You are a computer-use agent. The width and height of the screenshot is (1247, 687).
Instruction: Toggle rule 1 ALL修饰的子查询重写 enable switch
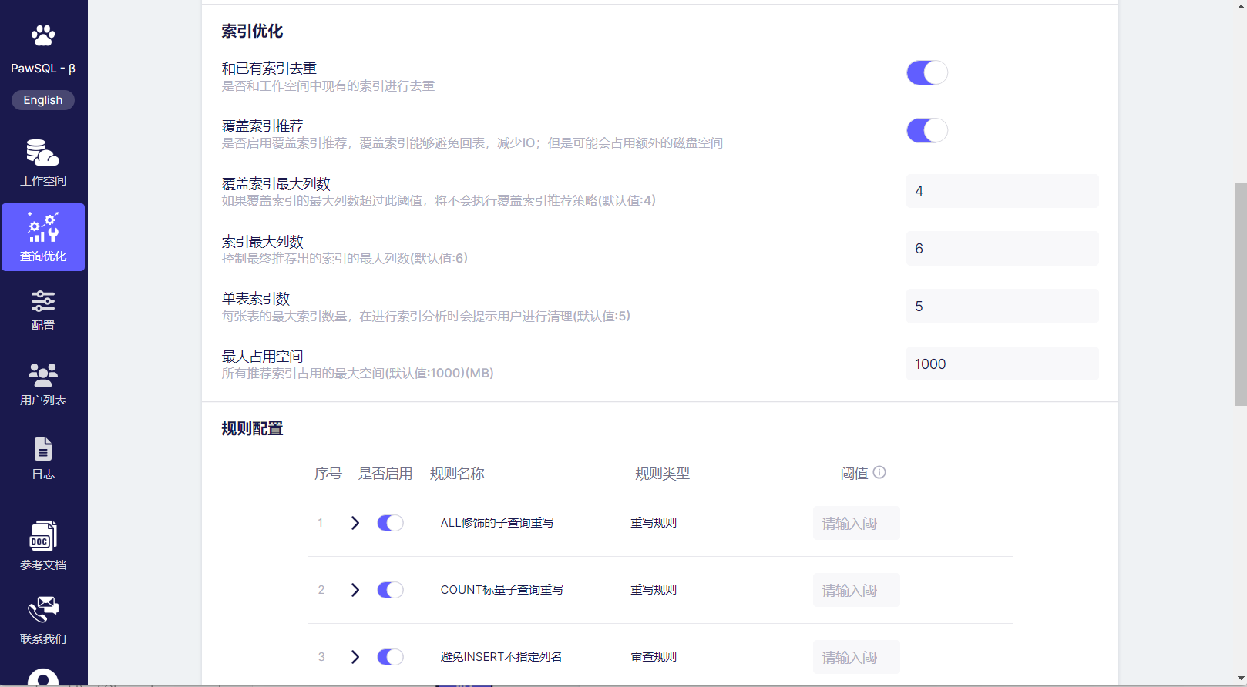(390, 524)
